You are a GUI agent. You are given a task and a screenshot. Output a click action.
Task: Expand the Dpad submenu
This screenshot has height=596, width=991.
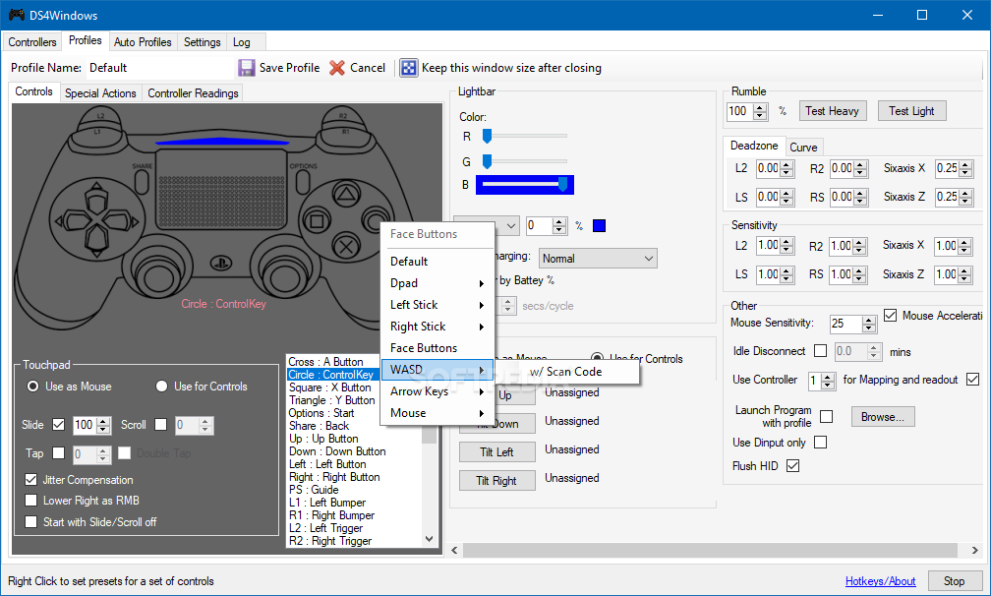(437, 283)
